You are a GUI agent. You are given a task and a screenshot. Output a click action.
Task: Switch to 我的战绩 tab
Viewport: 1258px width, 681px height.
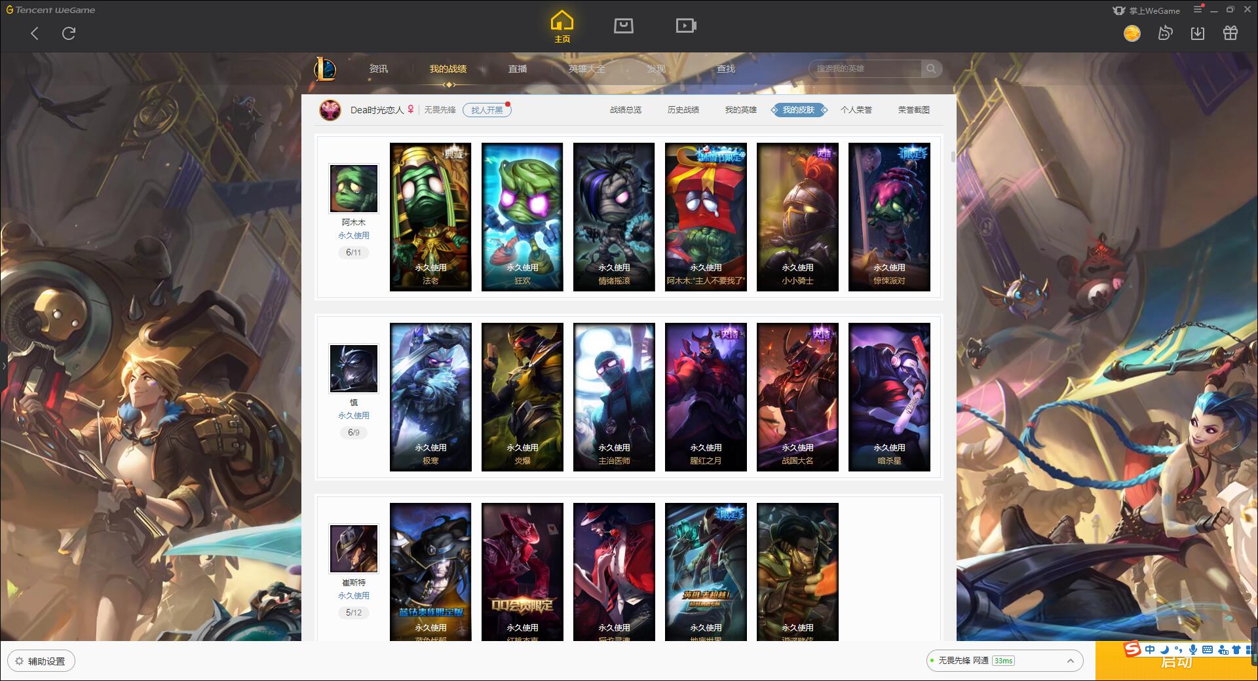[448, 69]
